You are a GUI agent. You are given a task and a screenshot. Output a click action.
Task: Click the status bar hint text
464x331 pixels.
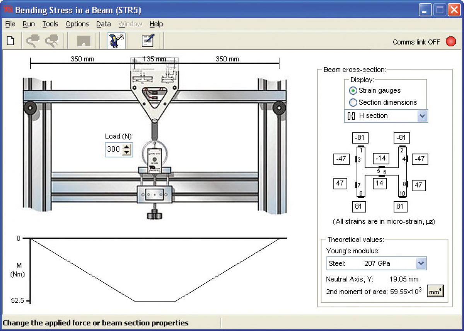(96, 323)
